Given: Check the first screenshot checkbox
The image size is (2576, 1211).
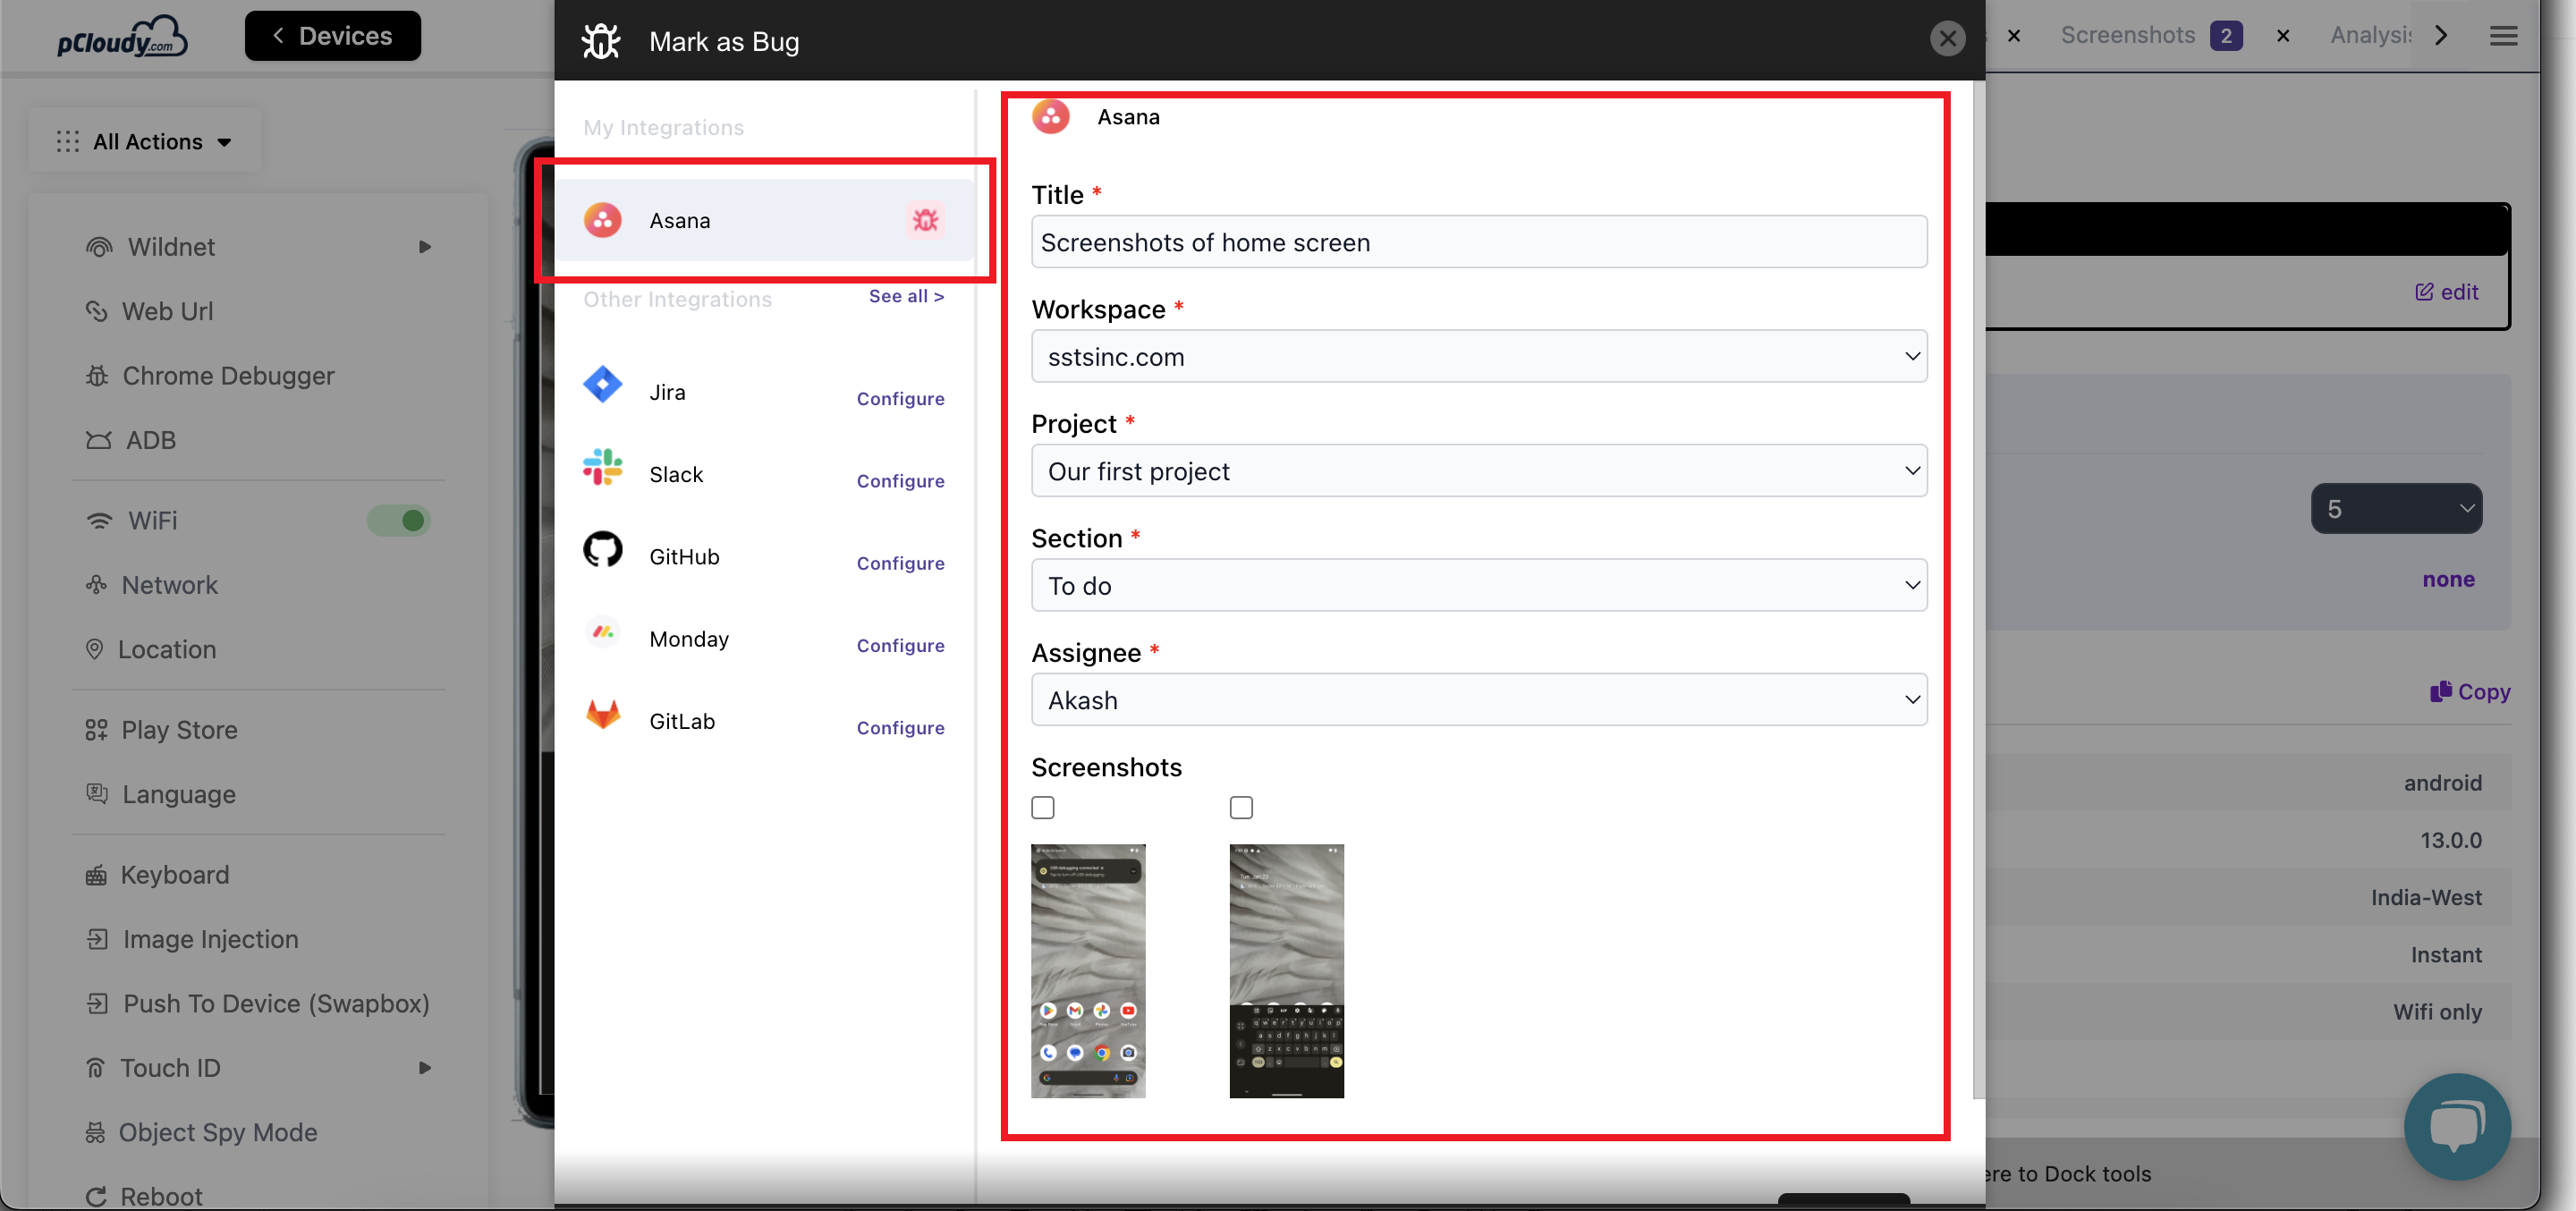Looking at the screenshot, I should coord(1042,807).
